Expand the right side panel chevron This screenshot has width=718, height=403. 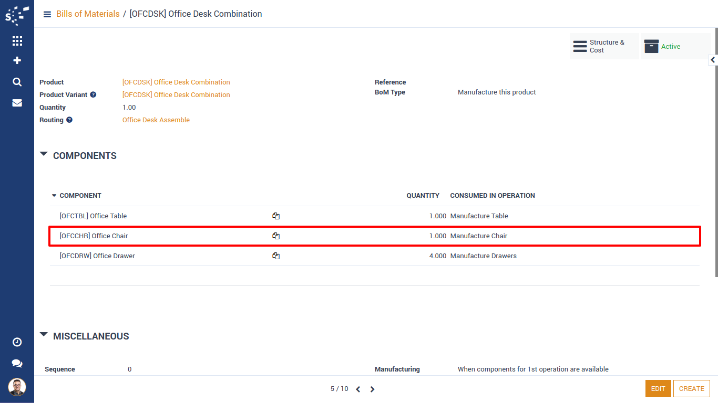tap(713, 60)
